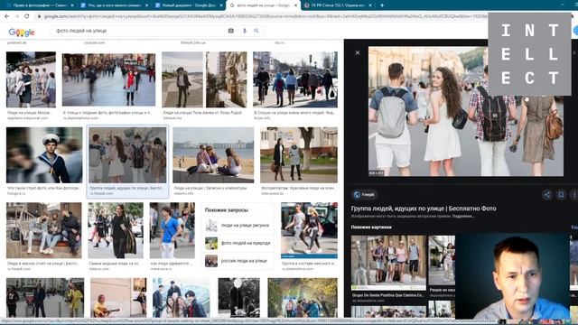Open black and white photo thumbnail
The height and width of the screenshot is (325, 578).
(238, 298)
